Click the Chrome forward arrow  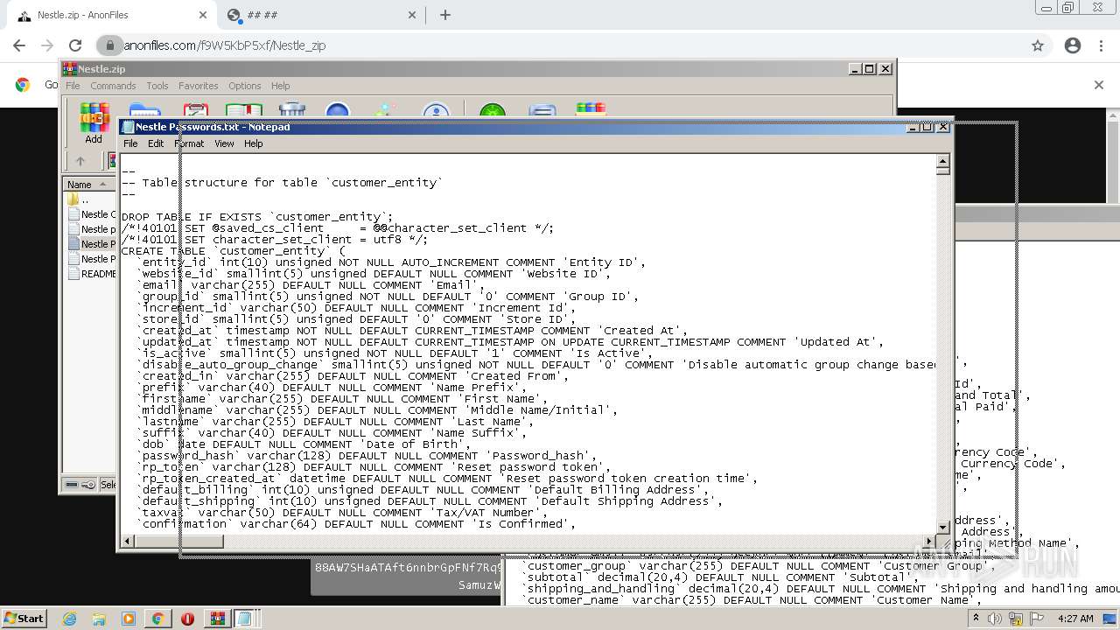47,45
